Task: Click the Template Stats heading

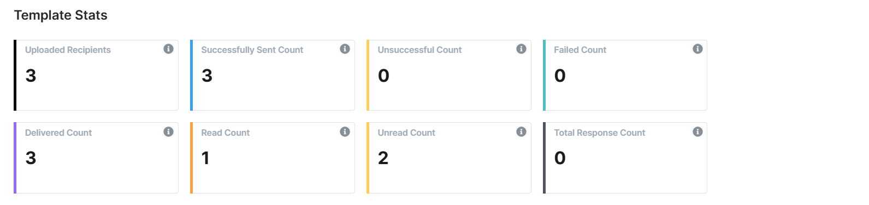Action: 61,15
